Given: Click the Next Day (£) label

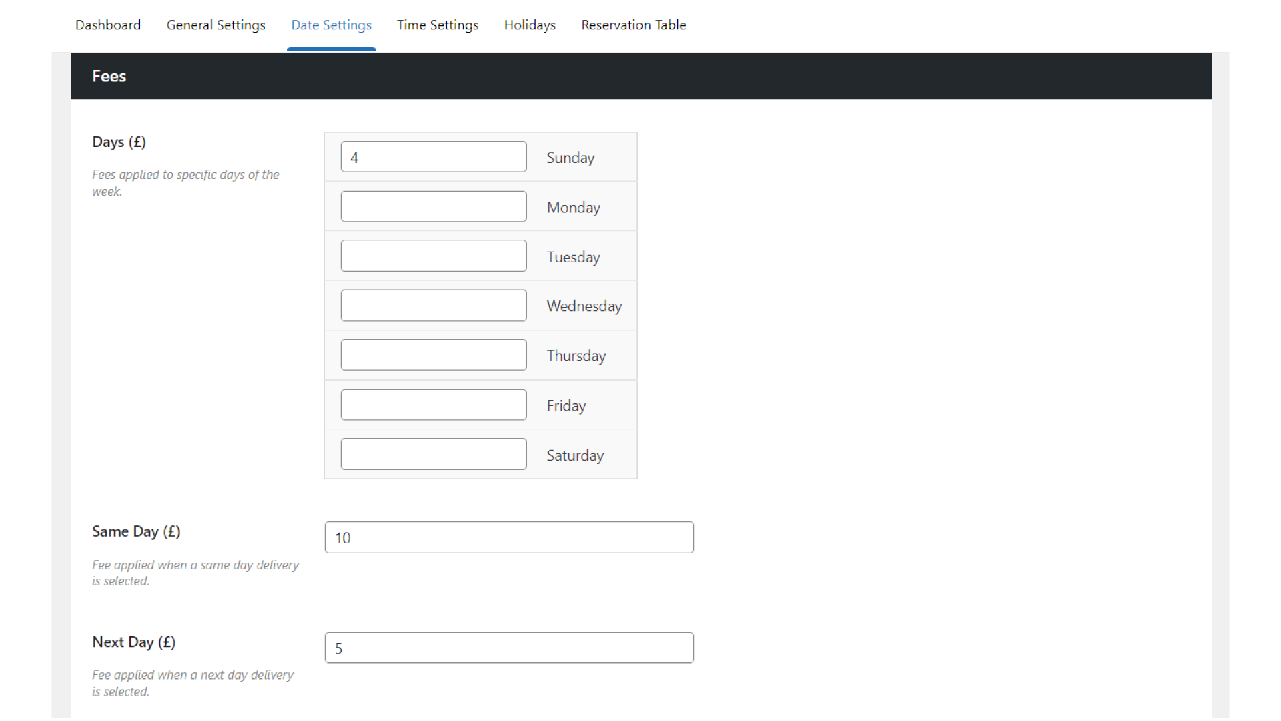Looking at the screenshot, I should pos(133,642).
